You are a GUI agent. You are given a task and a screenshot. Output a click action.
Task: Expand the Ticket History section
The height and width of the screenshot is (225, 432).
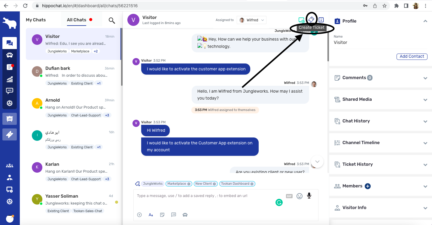425,165
